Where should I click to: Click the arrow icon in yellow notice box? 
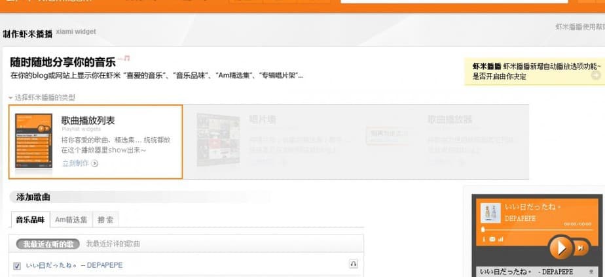tap(595, 76)
